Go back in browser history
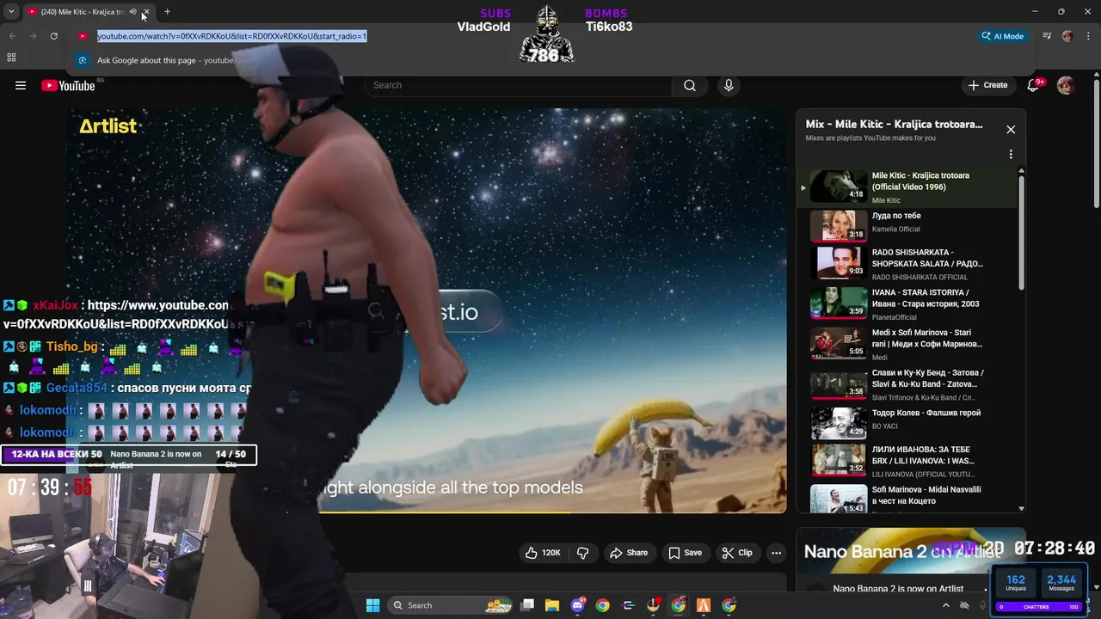 point(12,36)
